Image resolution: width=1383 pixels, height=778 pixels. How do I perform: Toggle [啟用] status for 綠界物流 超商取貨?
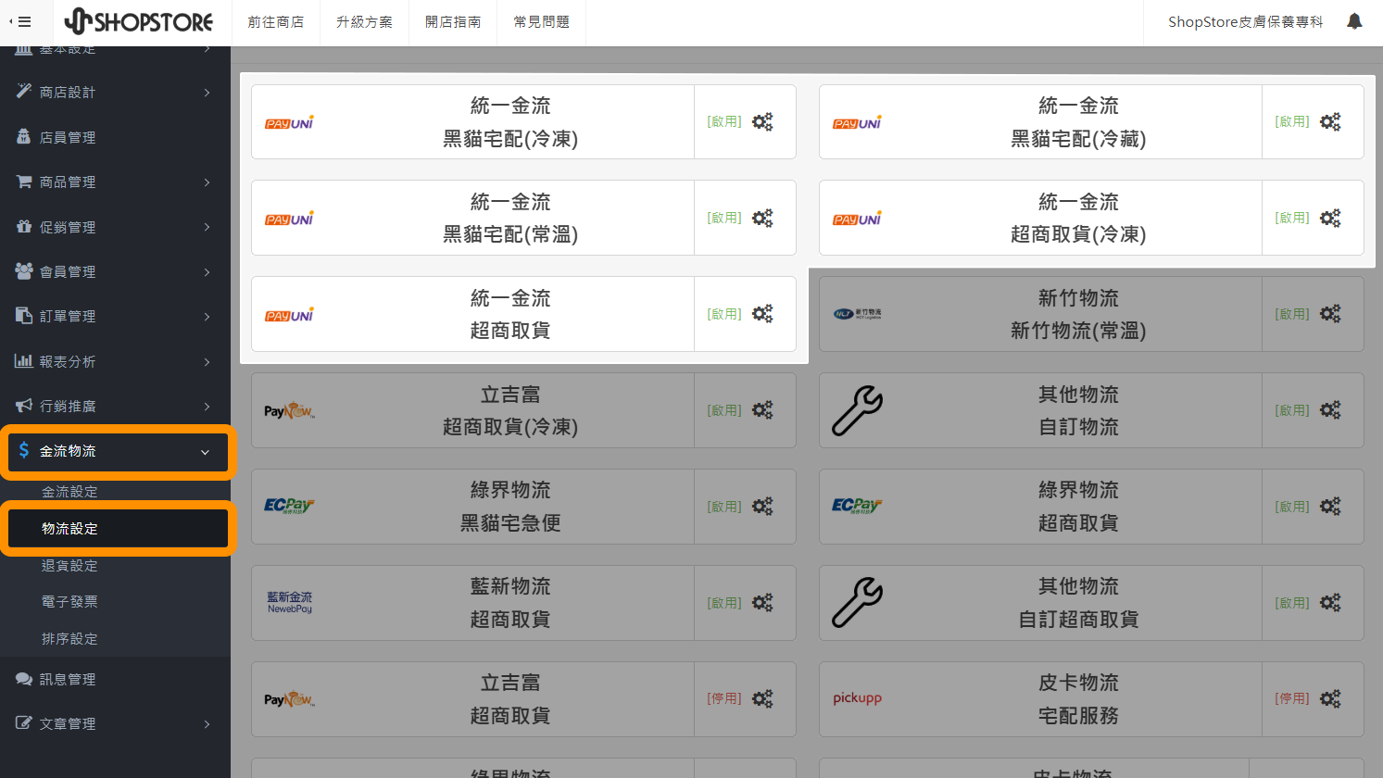1292,507
